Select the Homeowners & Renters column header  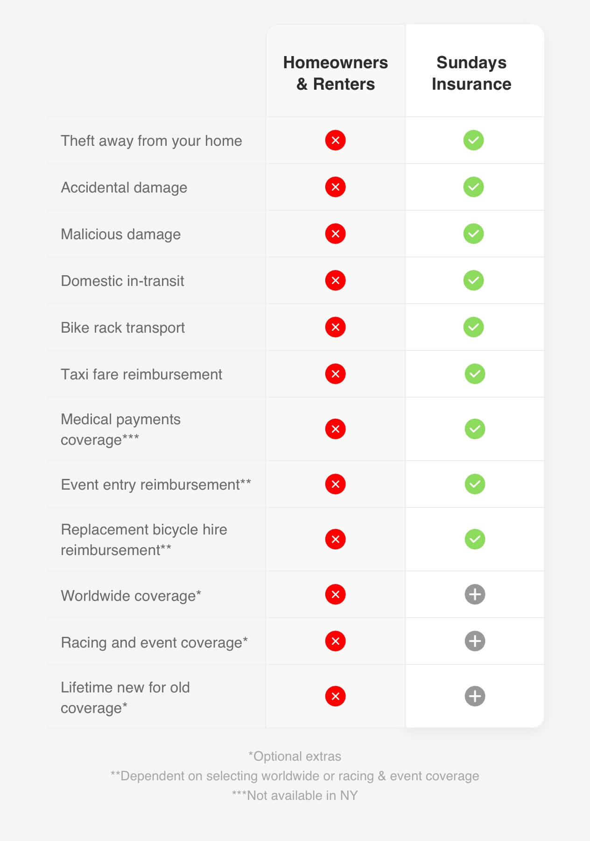click(336, 73)
